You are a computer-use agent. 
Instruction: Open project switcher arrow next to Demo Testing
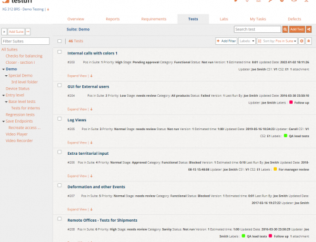click(48, 9)
